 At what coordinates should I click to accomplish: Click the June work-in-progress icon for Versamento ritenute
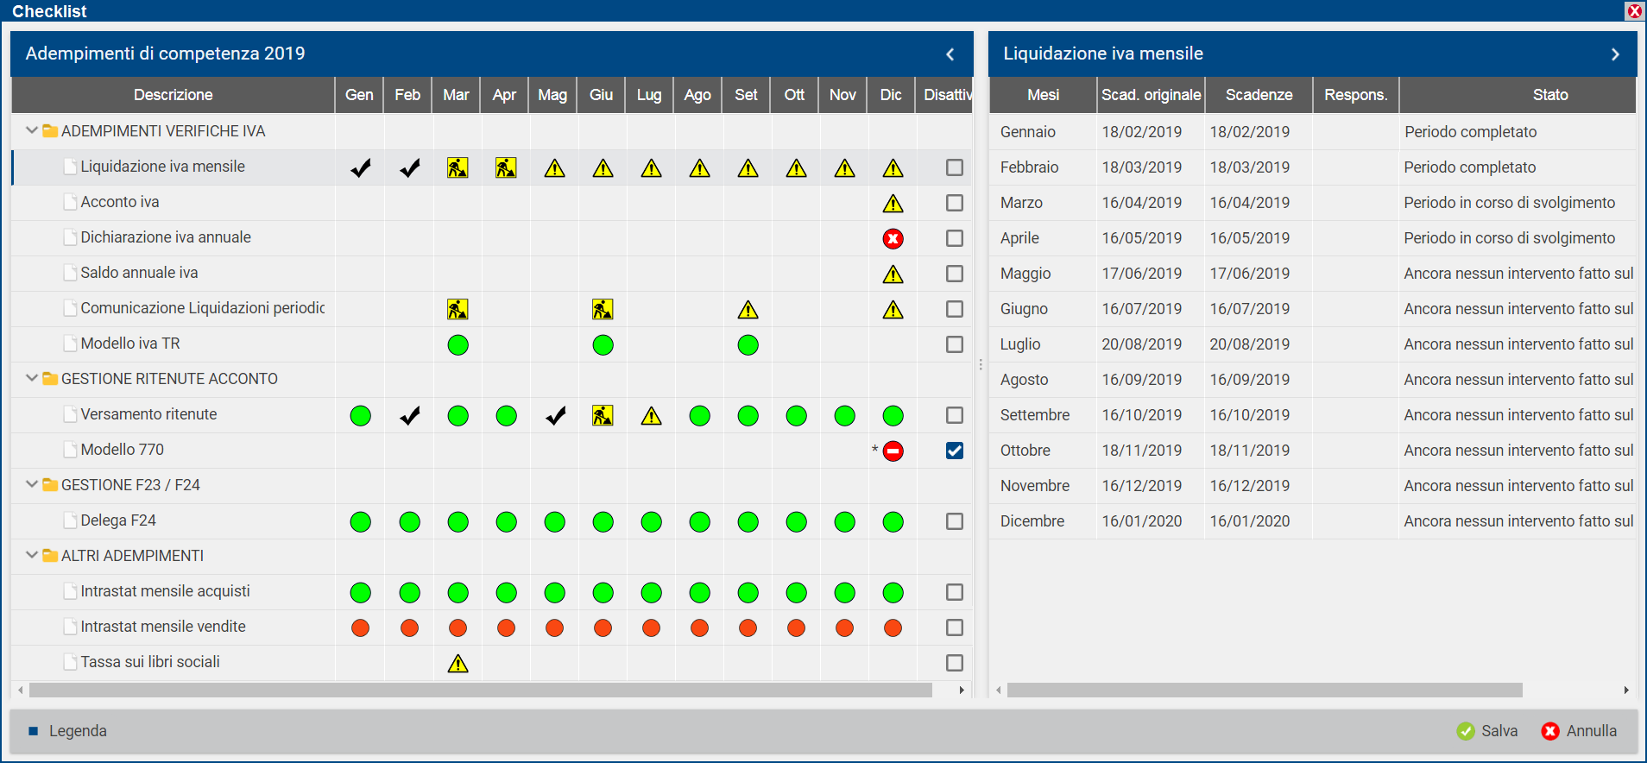point(603,416)
